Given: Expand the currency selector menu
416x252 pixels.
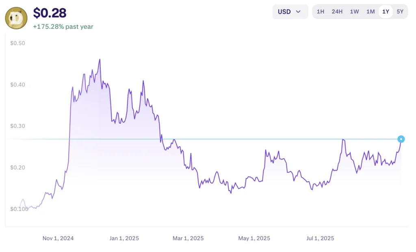Looking at the screenshot, I should point(290,12).
